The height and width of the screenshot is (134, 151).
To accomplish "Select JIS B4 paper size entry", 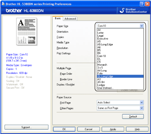I will point(120,82).
